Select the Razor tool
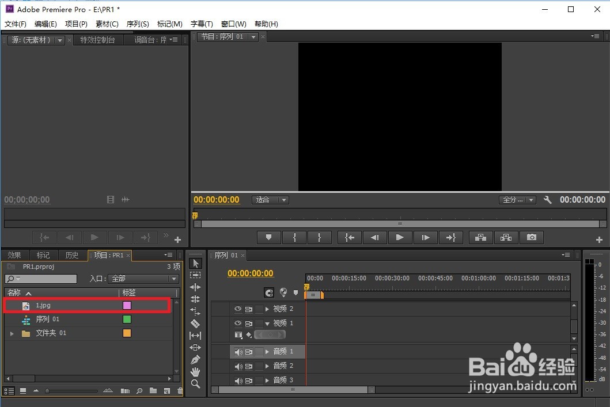 coord(195,323)
